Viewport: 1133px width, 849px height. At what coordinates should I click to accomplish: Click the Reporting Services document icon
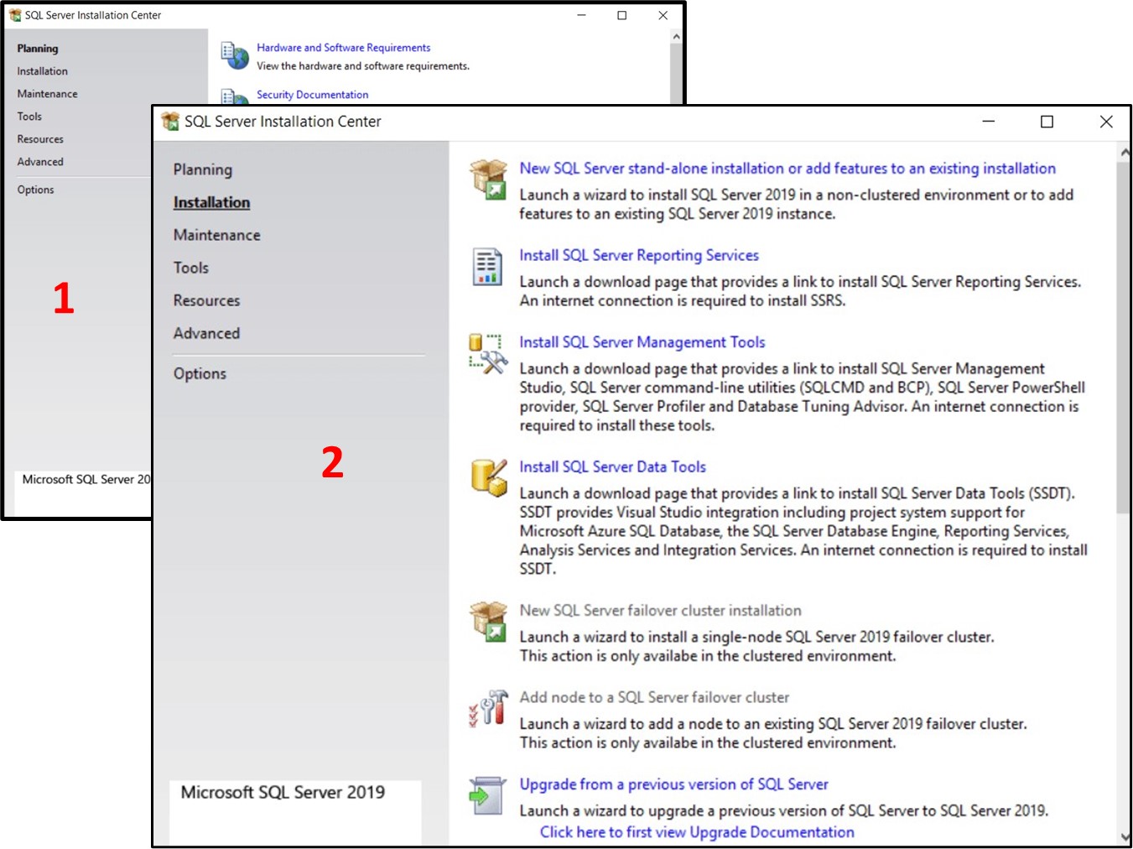click(x=487, y=267)
